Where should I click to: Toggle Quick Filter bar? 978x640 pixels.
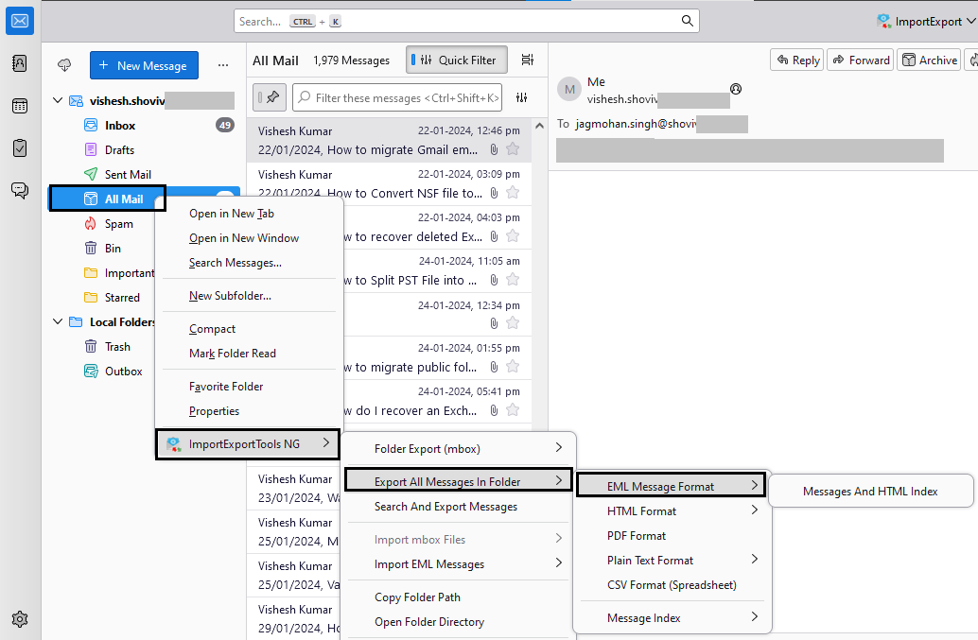(457, 60)
